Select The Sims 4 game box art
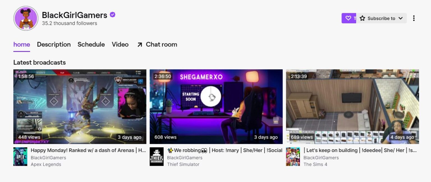This screenshot has height=182, width=431. tap(293, 157)
